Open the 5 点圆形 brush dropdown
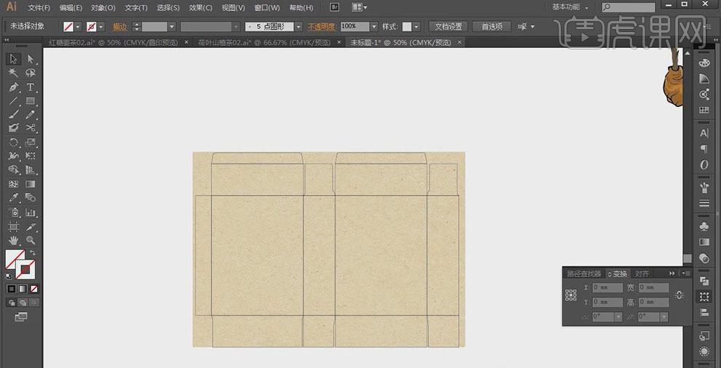The height and width of the screenshot is (368, 721). click(x=299, y=27)
